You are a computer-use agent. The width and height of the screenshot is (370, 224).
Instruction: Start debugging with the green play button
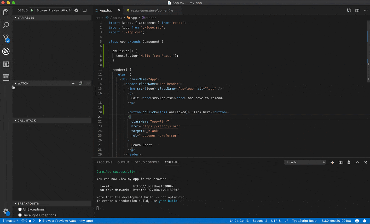[31, 10]
